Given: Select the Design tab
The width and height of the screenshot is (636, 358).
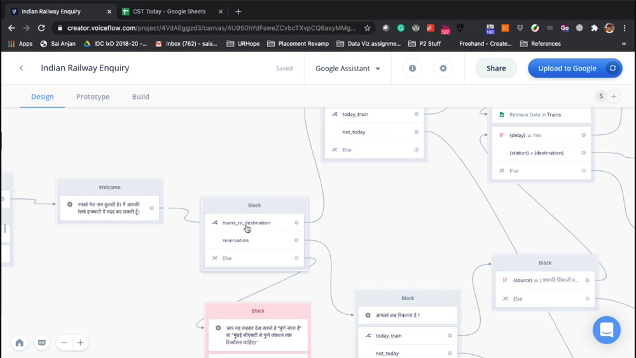Looking at the screenshot, I should click(43, 97).
